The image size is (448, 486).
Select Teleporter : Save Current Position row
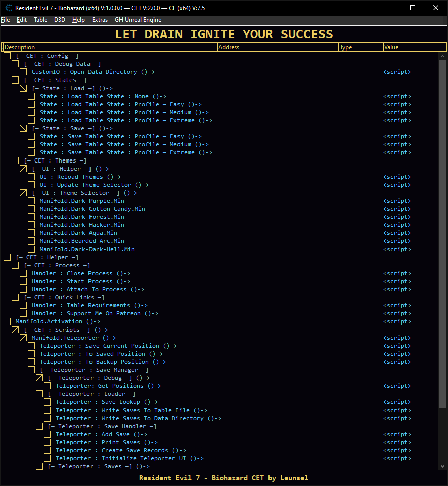[x=108, y=346]
